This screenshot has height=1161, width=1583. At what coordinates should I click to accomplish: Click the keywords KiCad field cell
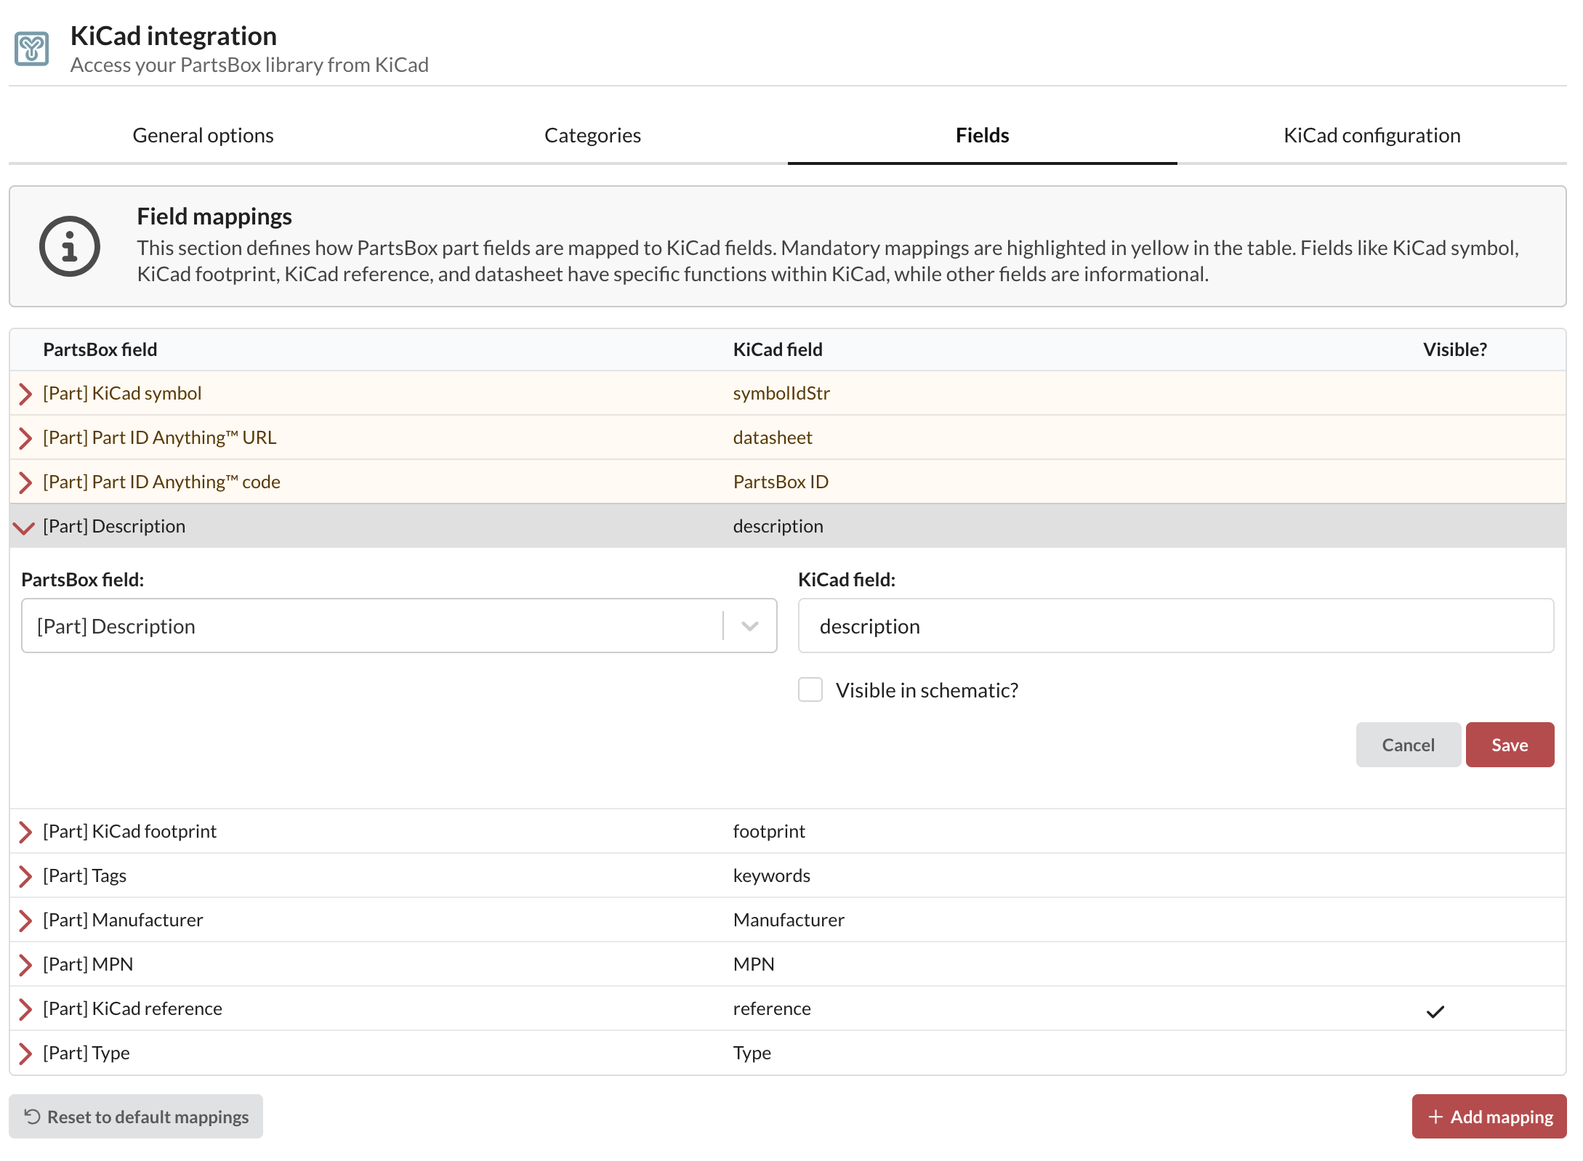point(771,875)
